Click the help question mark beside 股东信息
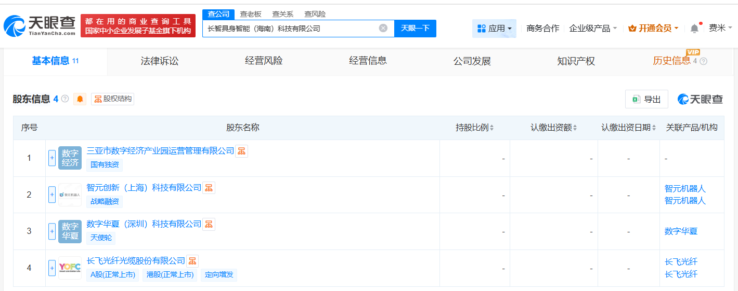Screen dimensions: 738x291 65,99
